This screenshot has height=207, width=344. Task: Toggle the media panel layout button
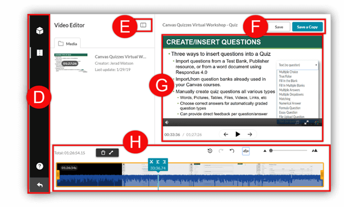point(143,25)
